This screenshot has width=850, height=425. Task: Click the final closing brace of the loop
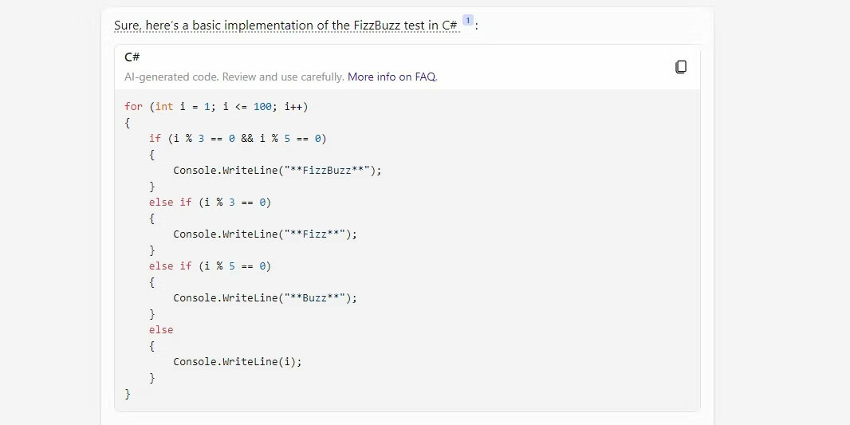click(128, 394)
